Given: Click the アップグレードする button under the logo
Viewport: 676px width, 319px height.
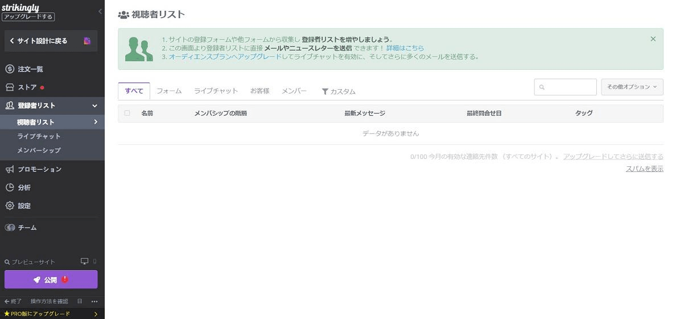Looking at the screenshot, I should tap(28, 17).
